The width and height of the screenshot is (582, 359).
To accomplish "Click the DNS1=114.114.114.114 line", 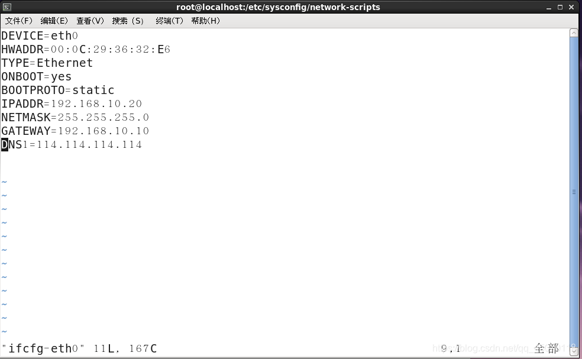I will click(x=72, y=144).
